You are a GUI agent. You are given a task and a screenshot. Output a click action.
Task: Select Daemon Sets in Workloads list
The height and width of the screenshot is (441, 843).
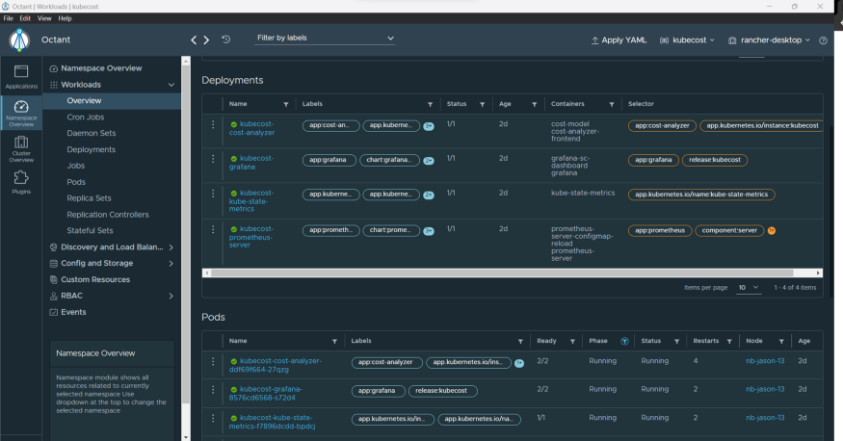92,133
